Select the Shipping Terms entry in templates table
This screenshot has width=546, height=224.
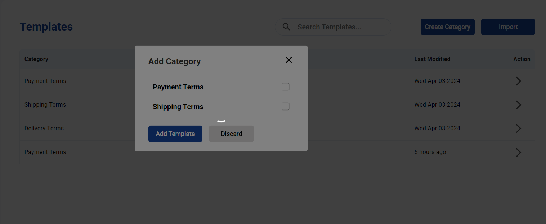[45, 105]
